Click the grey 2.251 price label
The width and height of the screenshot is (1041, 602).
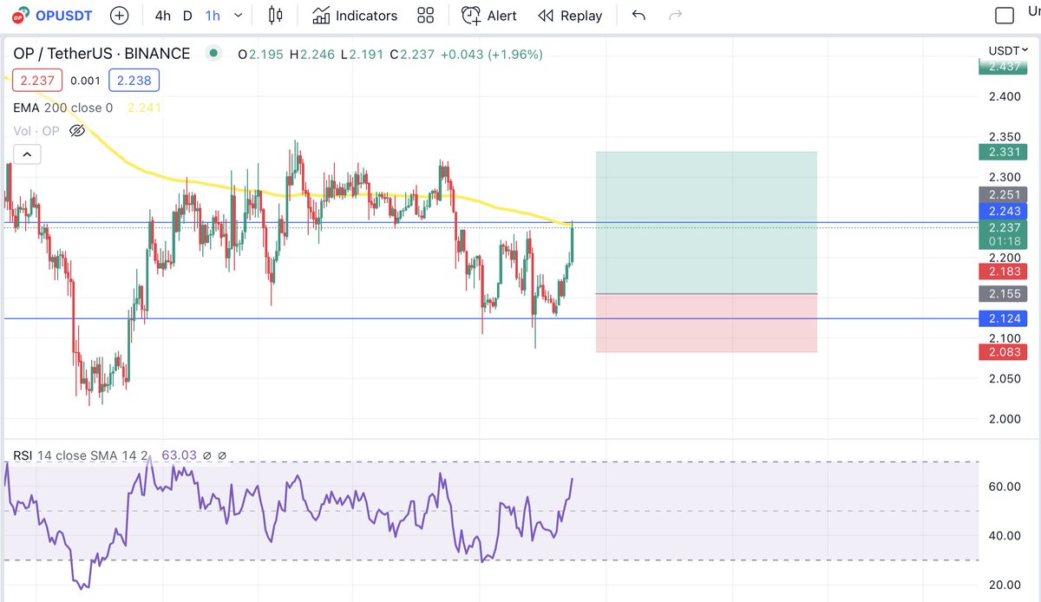click(1003, 194)
